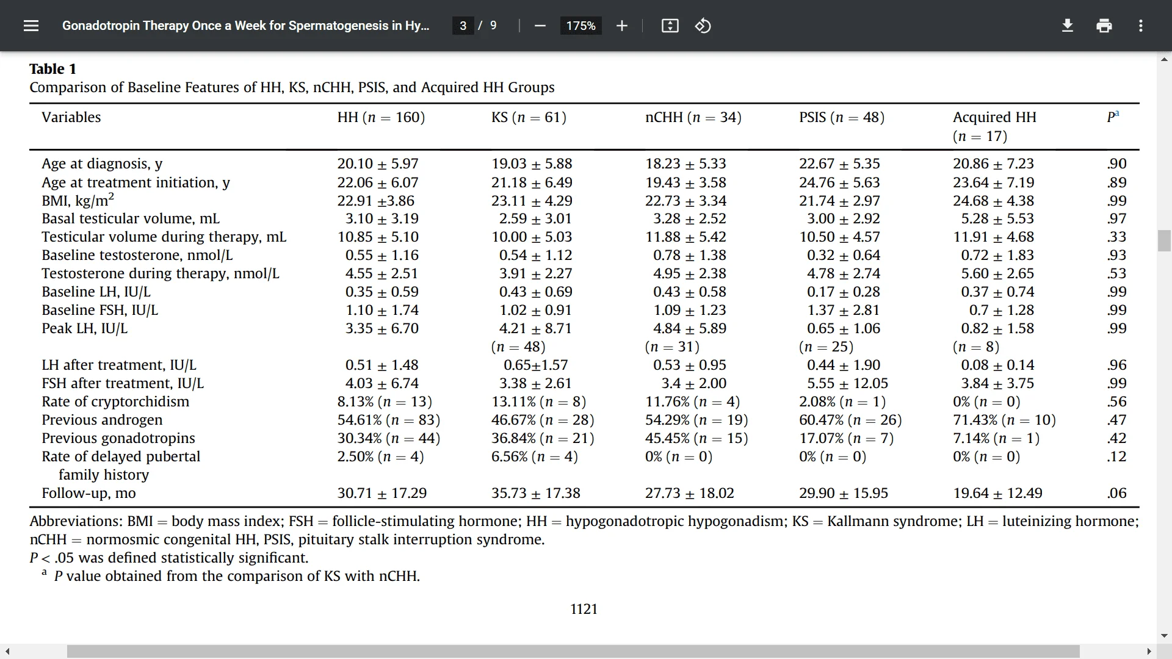Click the 175% zoom level field
This screenshot has width=1172, height=659.
(x=581, y=26)
